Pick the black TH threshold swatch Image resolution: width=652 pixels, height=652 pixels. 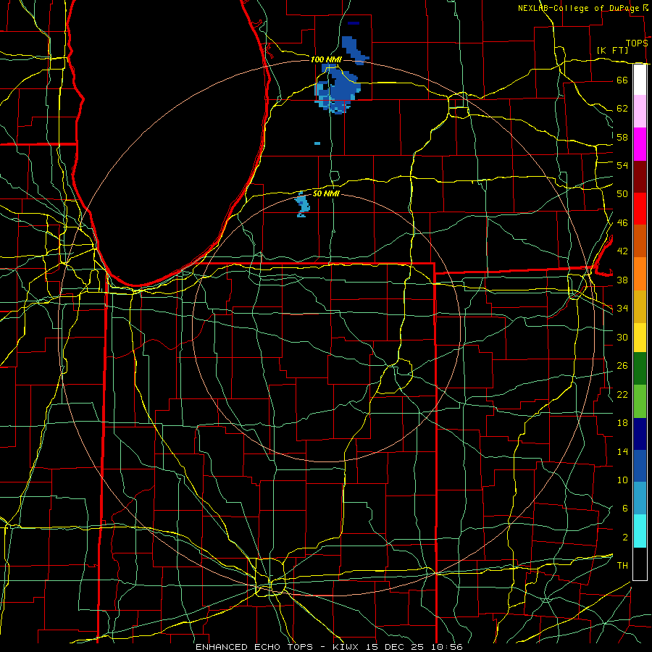640,564
